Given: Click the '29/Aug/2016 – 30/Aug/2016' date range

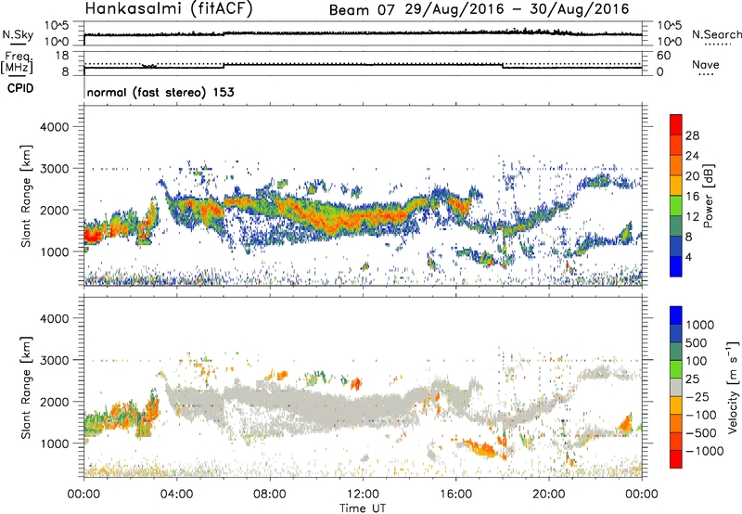Looking at the screenshot, I should tap(518, 9).
